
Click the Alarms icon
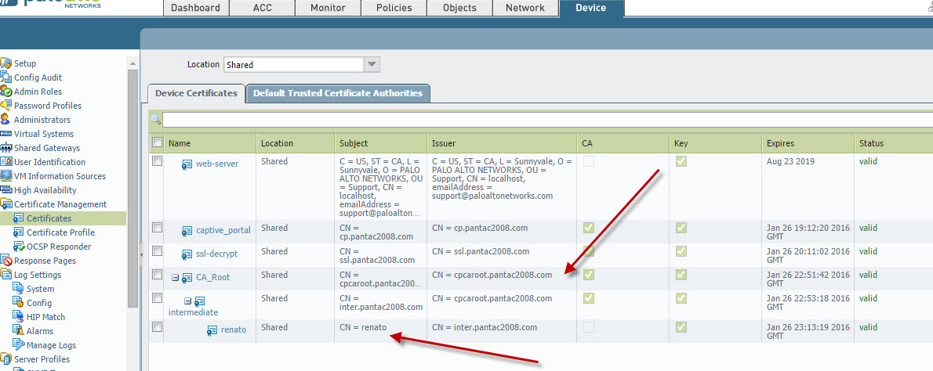(19, 331)
